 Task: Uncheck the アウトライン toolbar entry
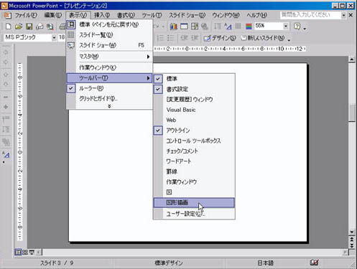click(194, 131)
